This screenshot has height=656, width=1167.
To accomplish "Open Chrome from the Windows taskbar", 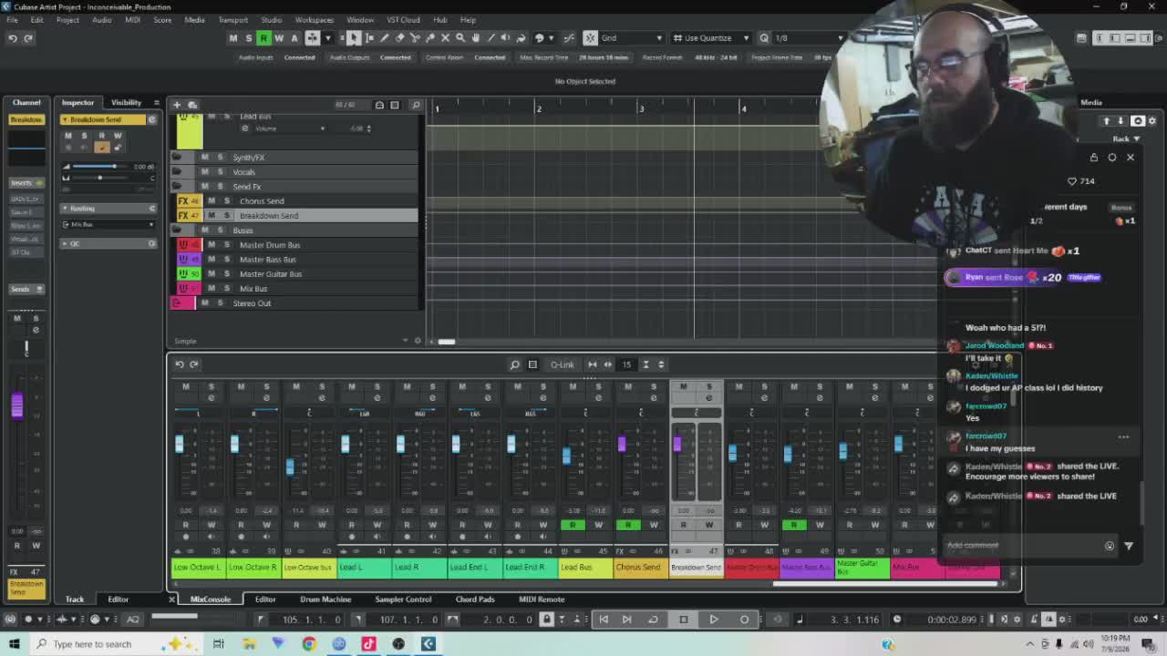I will [x=309, y=644].
